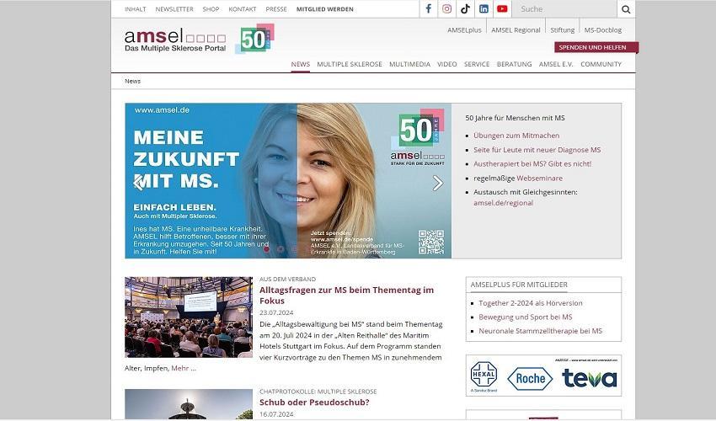Viewport: 716px width, 421px height.
Task: Open the YouTube icon in header
Action: [x=502, y=8]
